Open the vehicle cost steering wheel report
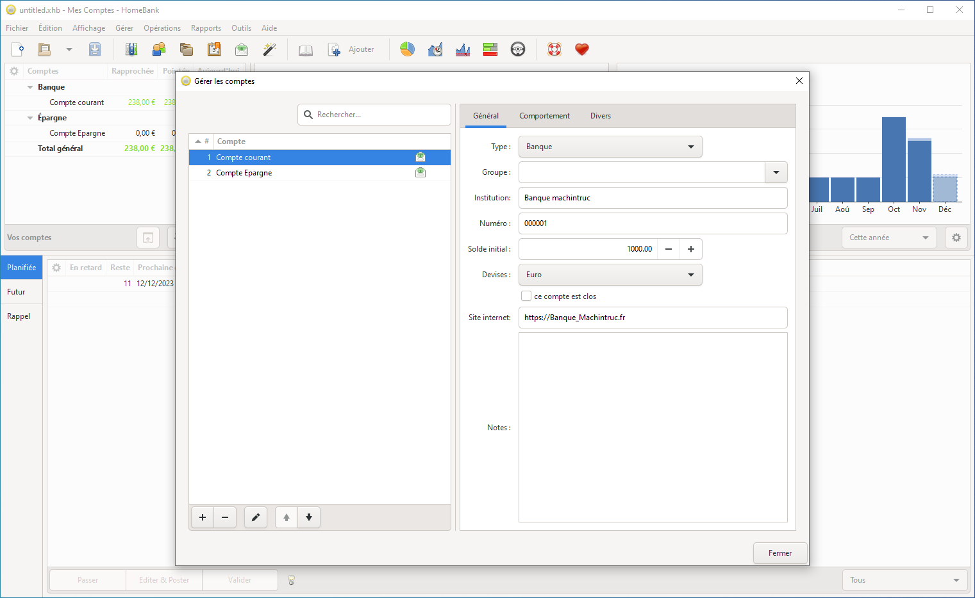 click(518, 49)
